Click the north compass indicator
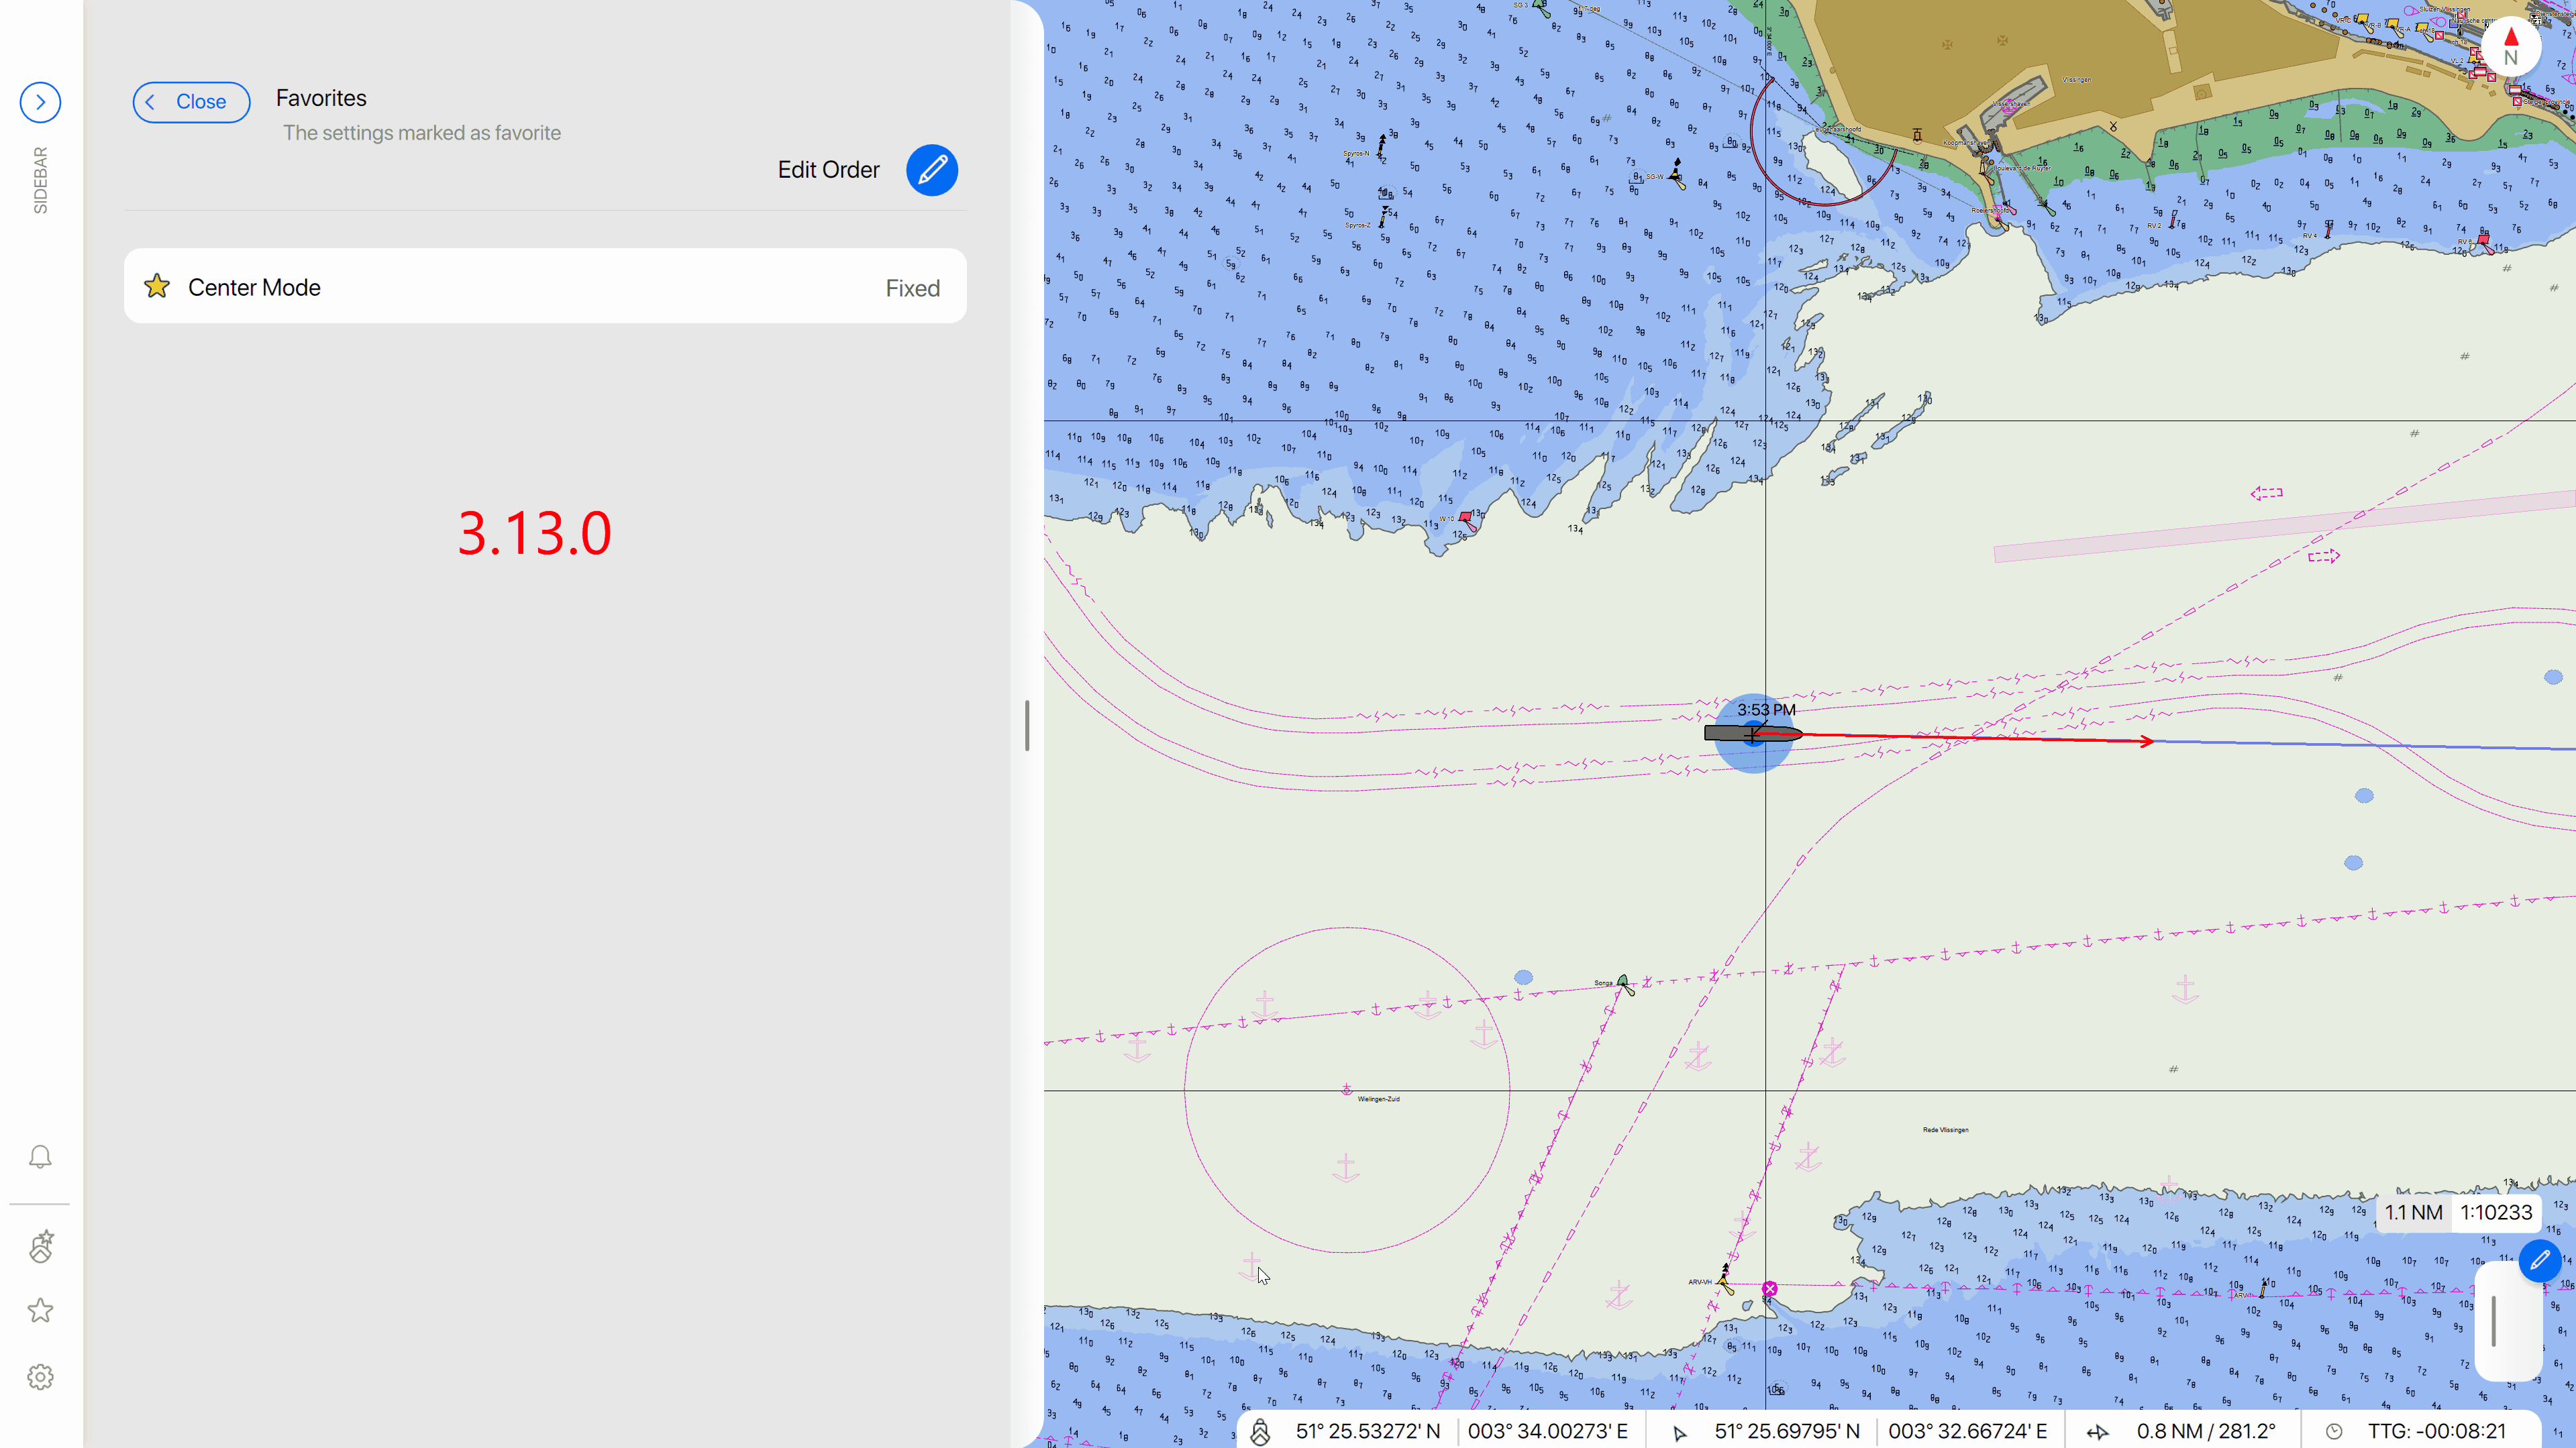This screenshot has height=1448, width=2576. pos(2512,45)
